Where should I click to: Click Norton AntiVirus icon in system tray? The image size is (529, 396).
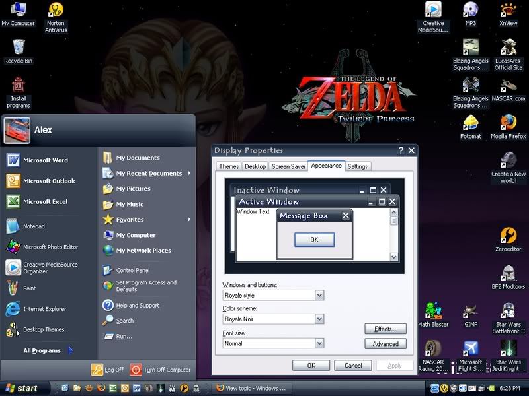[444, 388]
